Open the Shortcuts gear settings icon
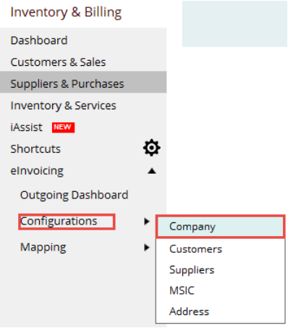This screenshot has height=328, width=288. pyautogui.click(x=152, y=148)
